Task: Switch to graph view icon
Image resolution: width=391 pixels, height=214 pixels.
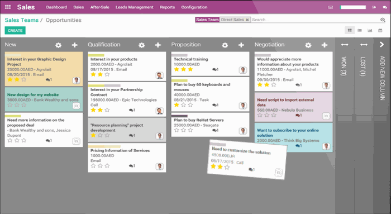Action: [370, 30]
